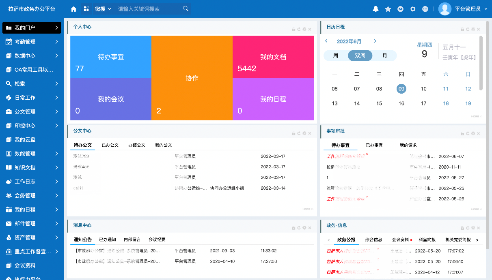The width and height of the screenshot is (492, 280).
Task: Click MORE link in 公文中心 panel
Action: click(308, 209)
